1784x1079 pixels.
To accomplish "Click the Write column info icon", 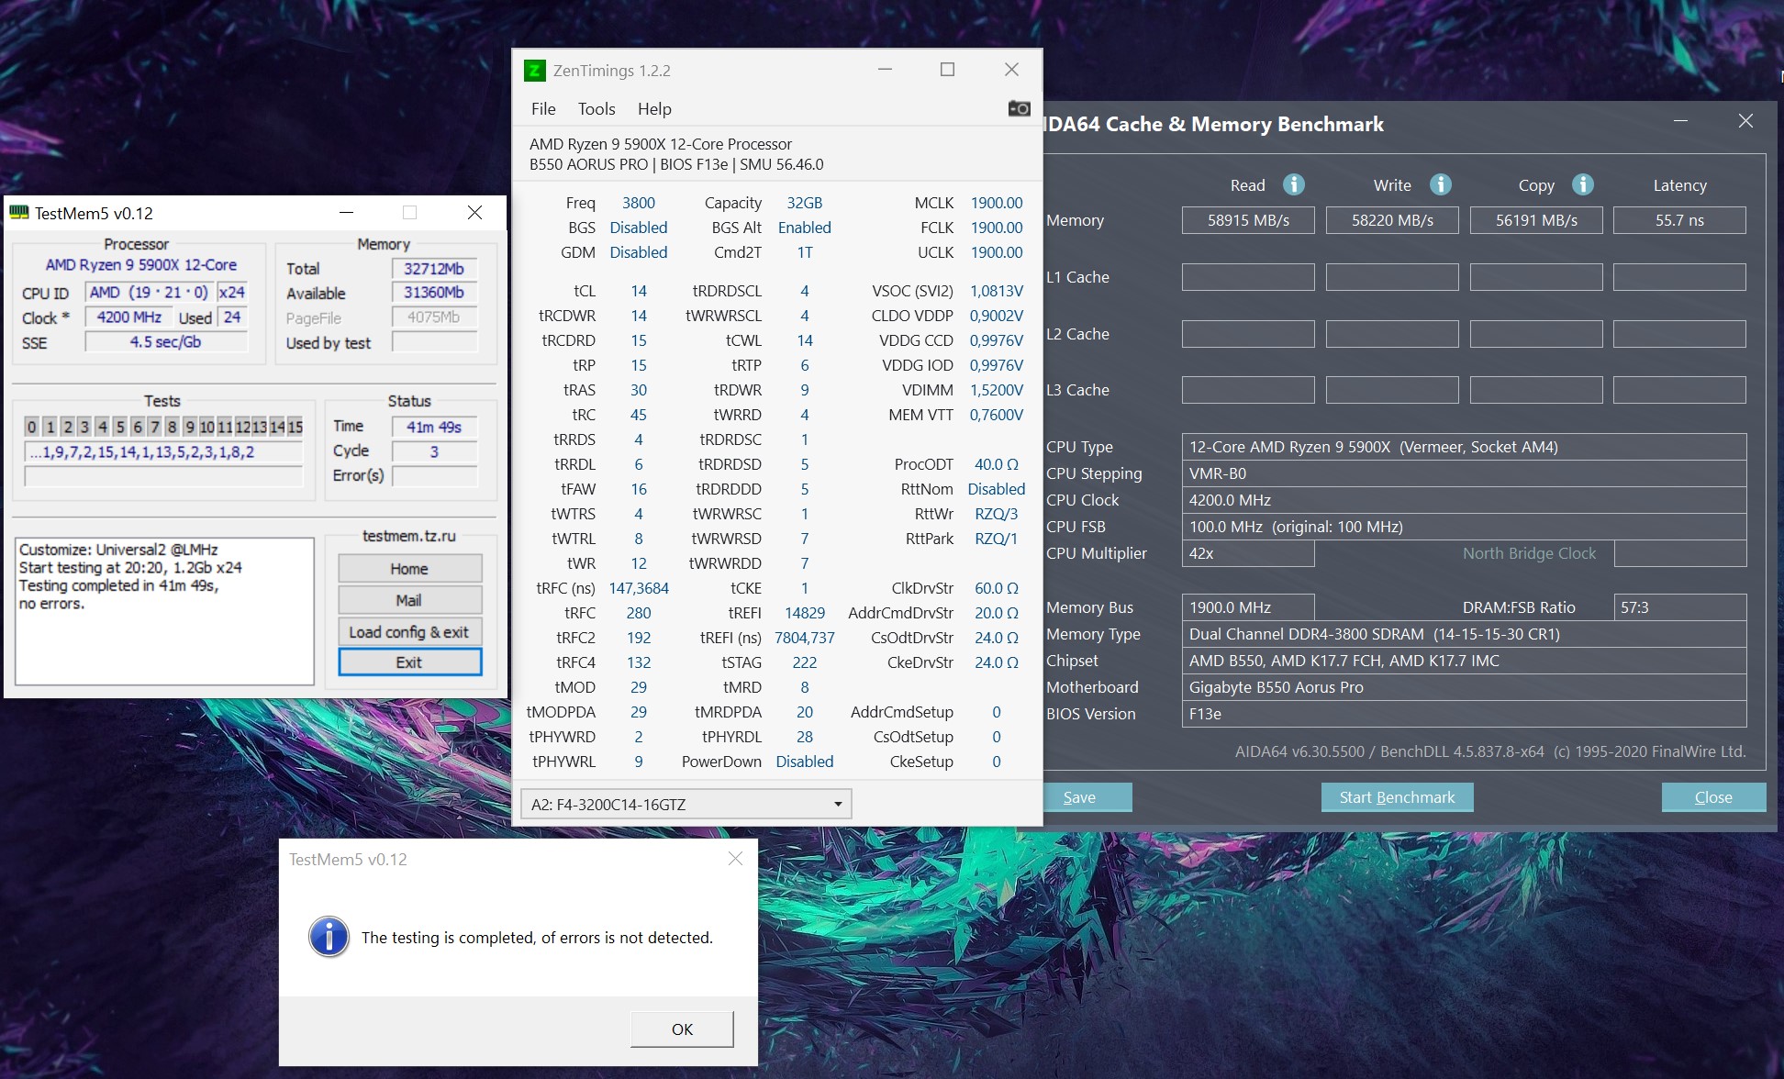I will (x=1440, y=184).
